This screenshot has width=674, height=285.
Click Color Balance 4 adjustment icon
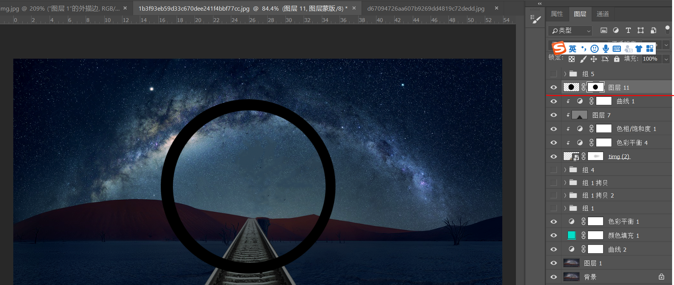pos(580,143)
